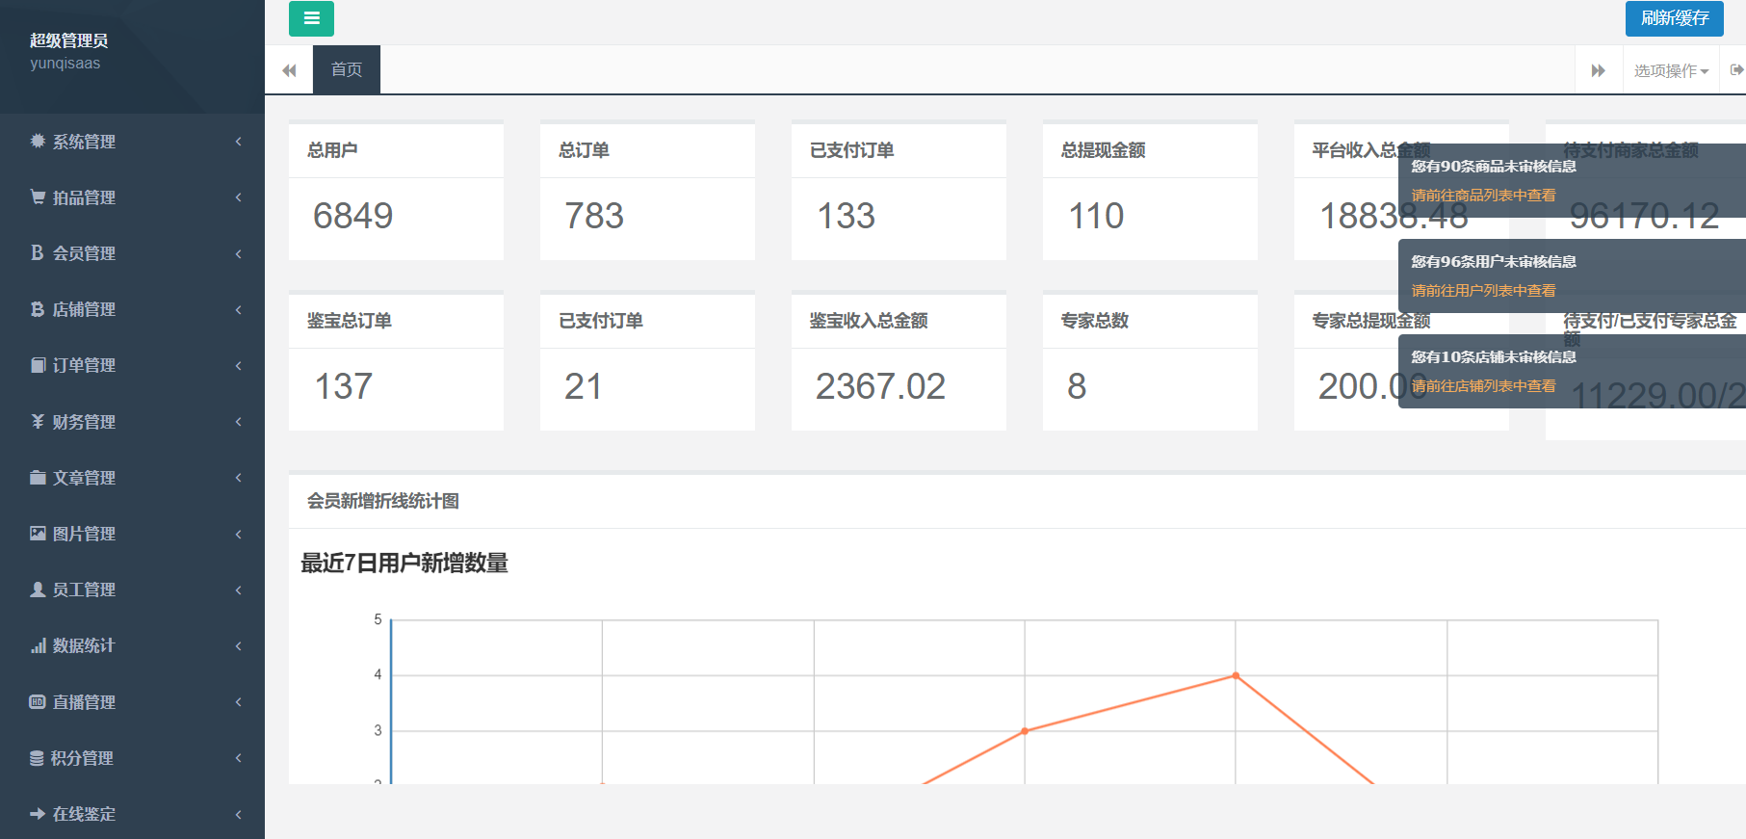This screenshot has height=839, width=1746.
Task: Open the 选项操作 dropdown
Action: click(1671, 70)
